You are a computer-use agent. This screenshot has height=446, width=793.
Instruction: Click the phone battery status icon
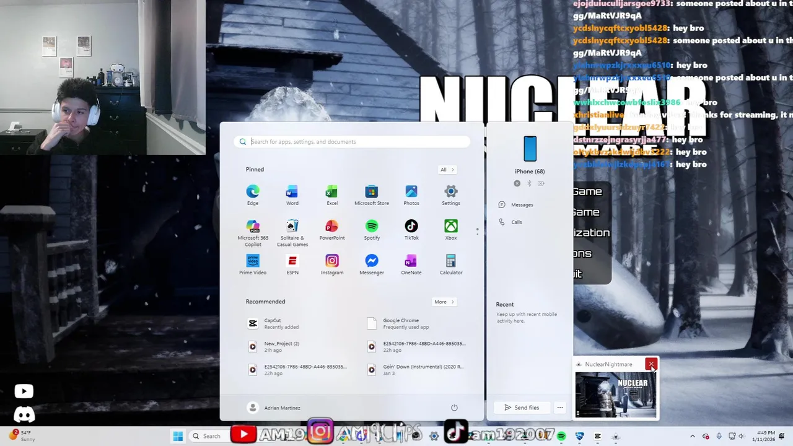coord(541,183)
